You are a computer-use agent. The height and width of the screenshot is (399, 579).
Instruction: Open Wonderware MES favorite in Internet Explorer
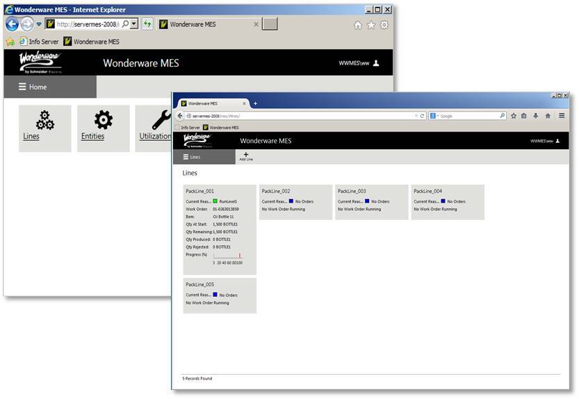coord(91,42)
